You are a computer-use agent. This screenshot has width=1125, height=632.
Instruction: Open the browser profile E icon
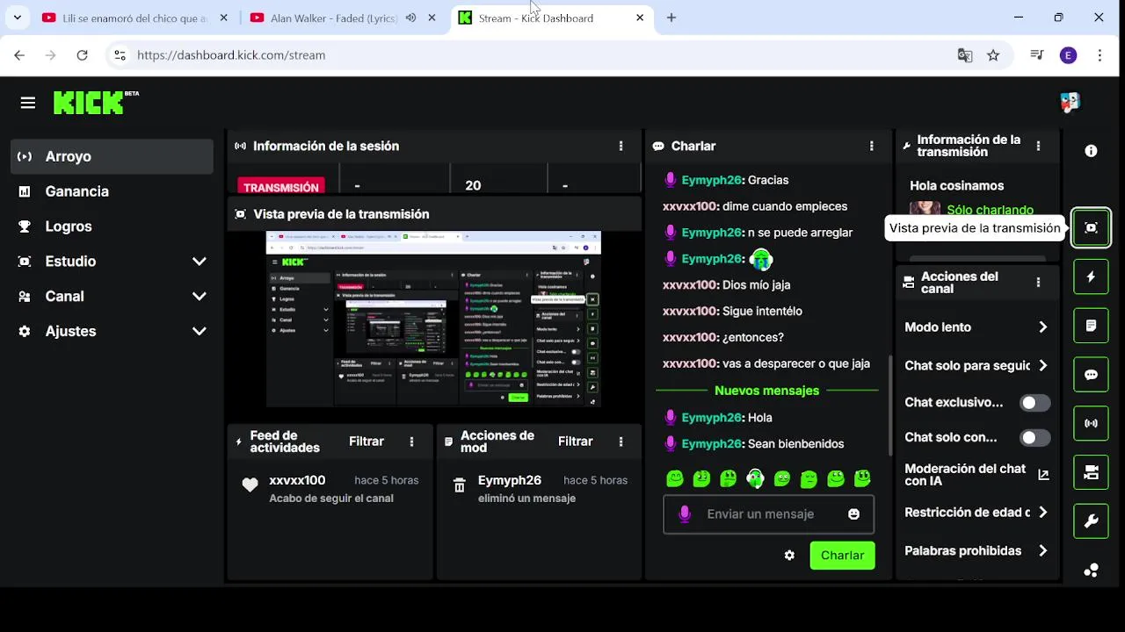1068,55
